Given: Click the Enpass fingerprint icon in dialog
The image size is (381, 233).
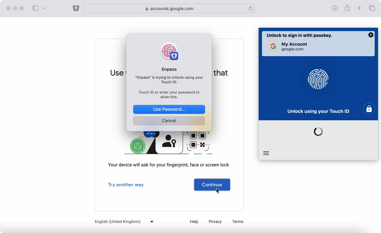Looking at the screenshot, I should [x=169, y=51].
